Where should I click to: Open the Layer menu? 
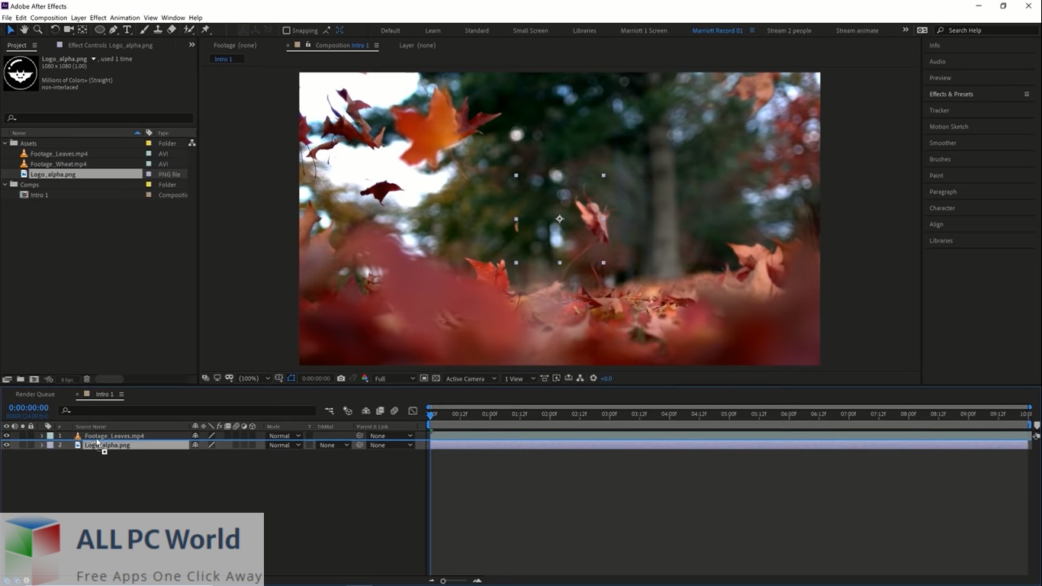tap(79, 18)
